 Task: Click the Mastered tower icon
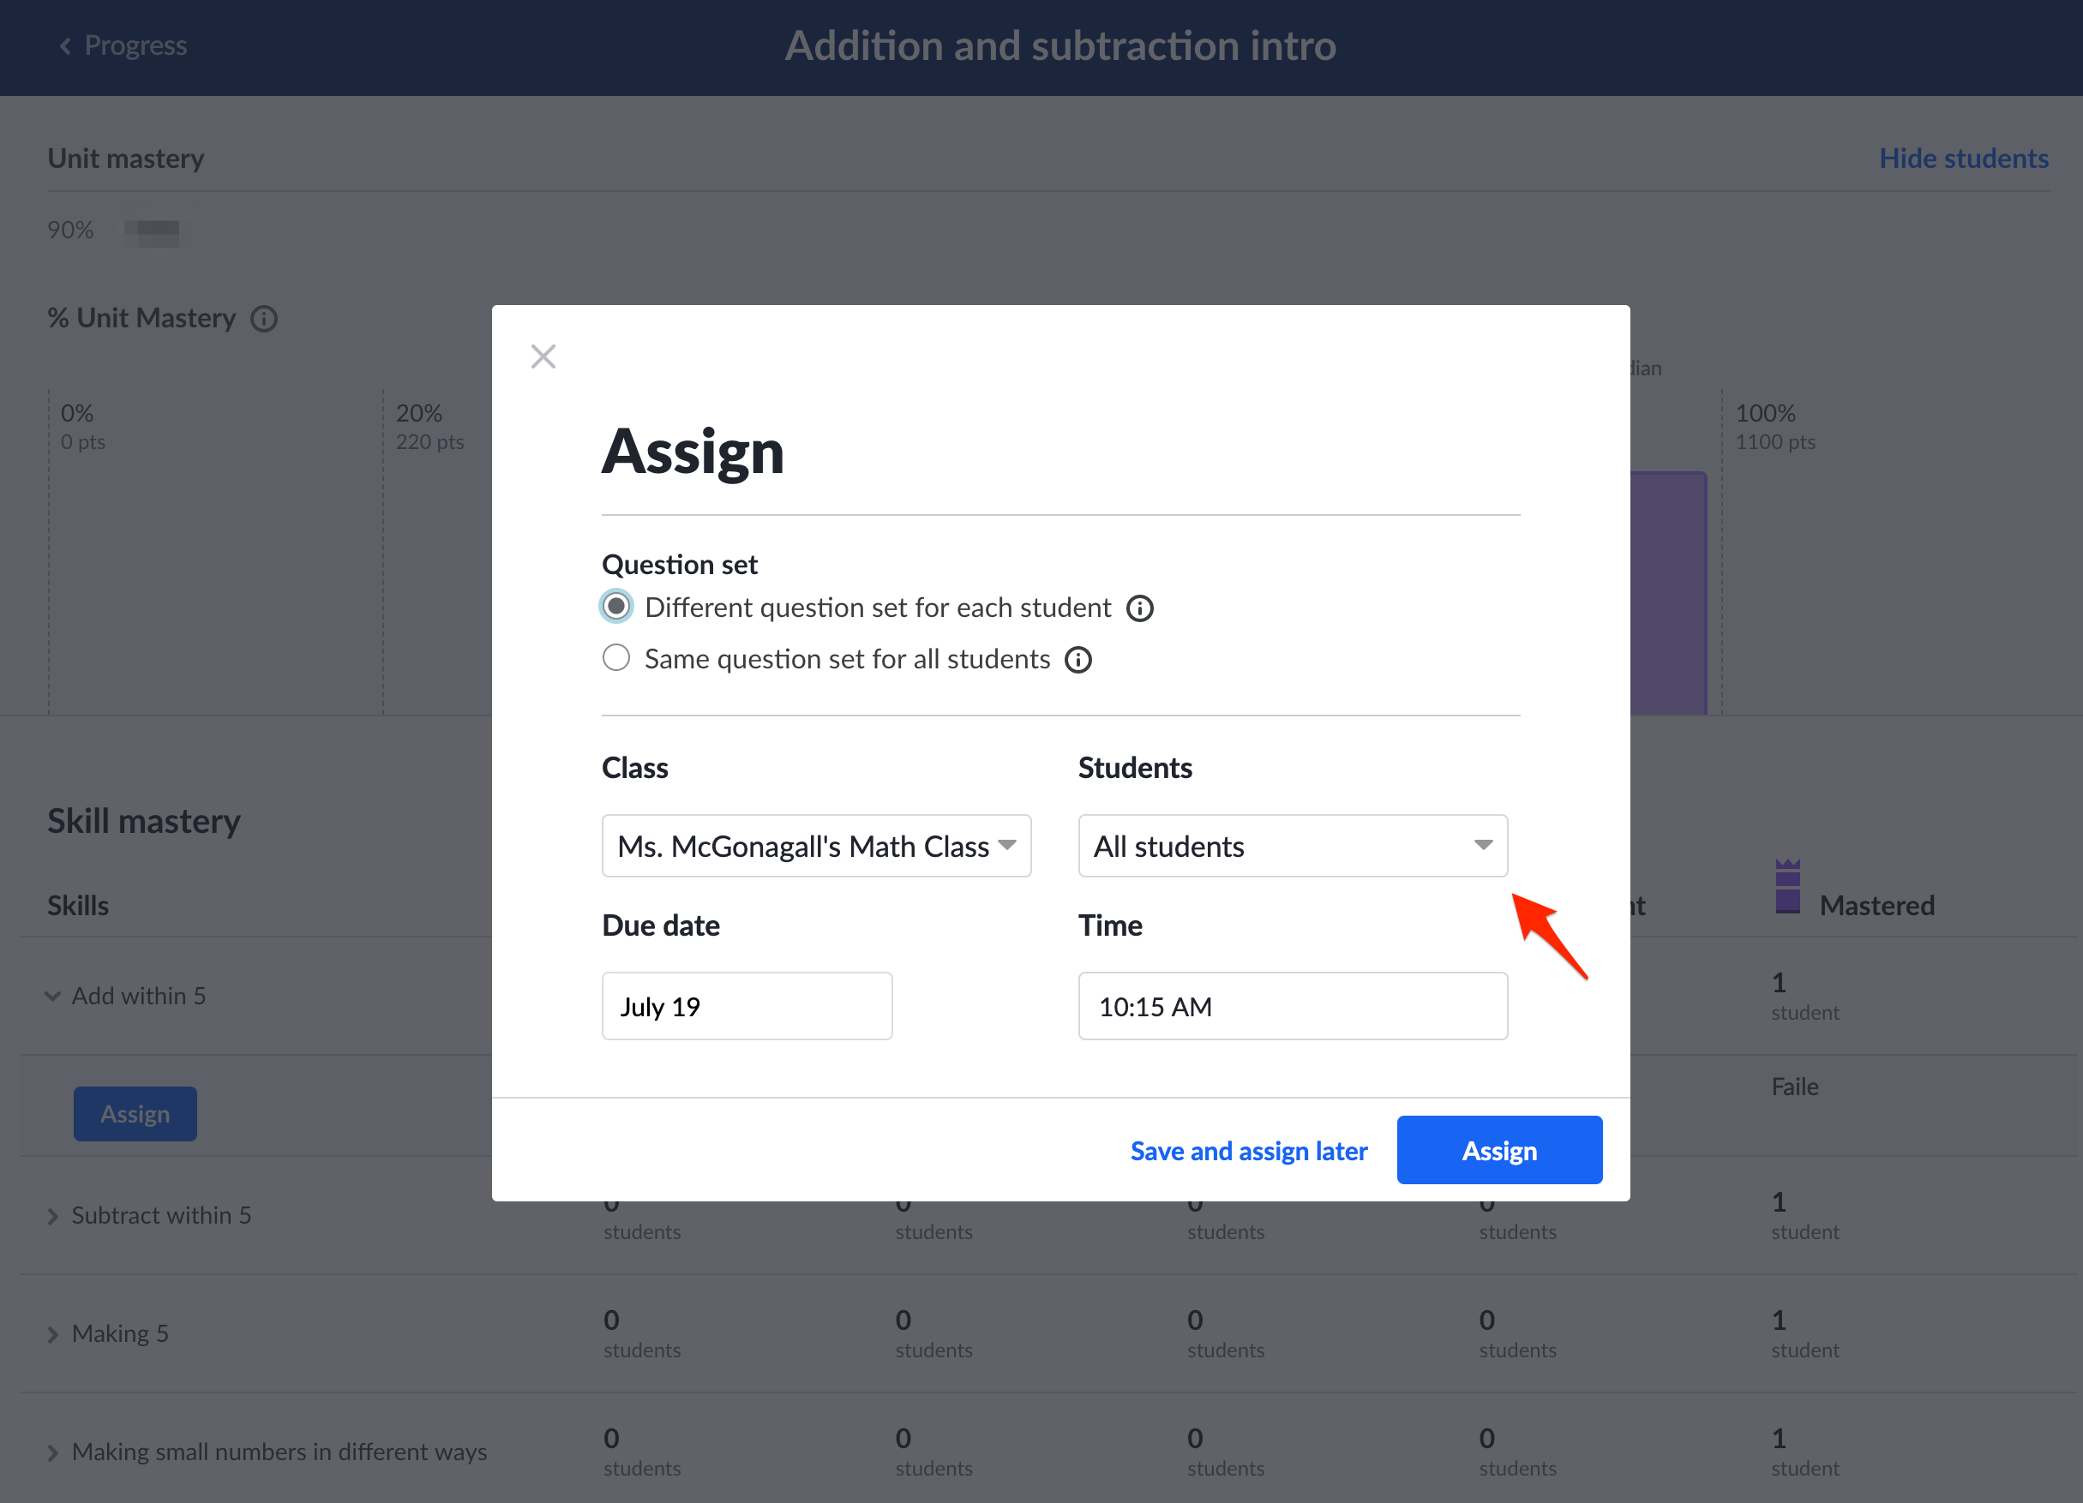coord(1786,887)
